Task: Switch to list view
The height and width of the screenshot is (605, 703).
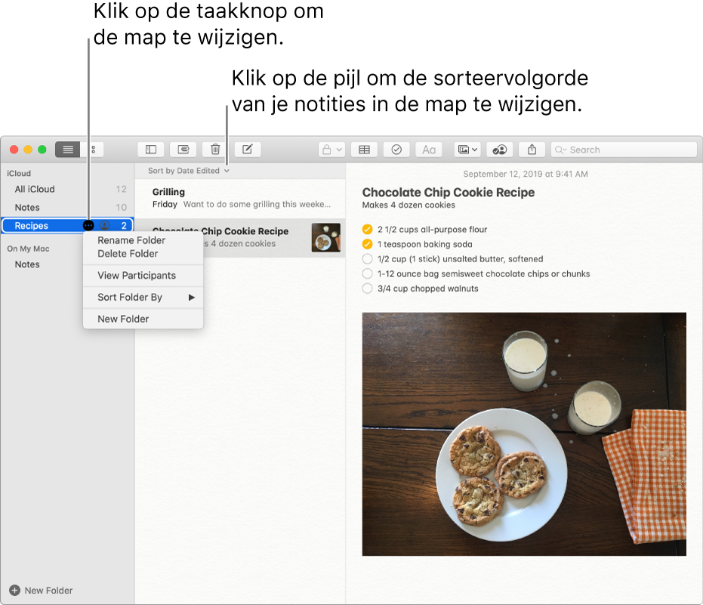Action: click(x=68, y=150)
